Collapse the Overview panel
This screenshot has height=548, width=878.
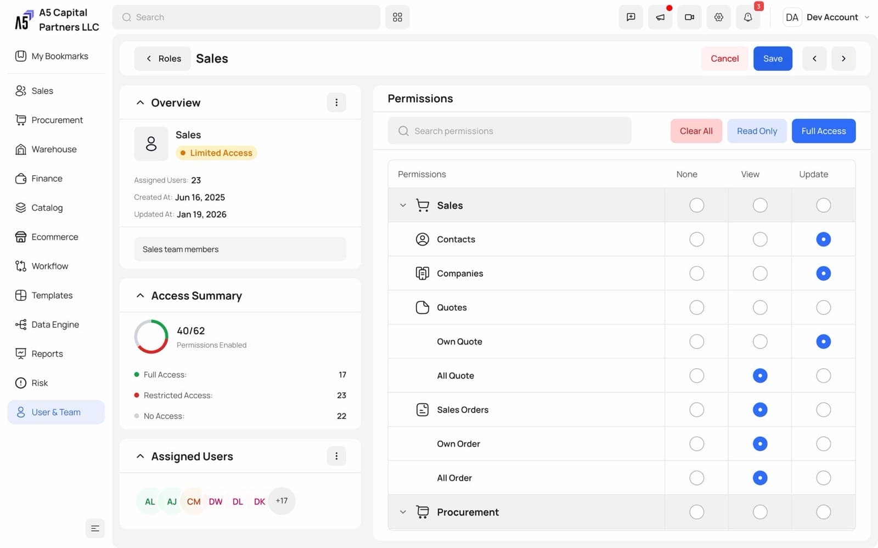pos(140,102)
